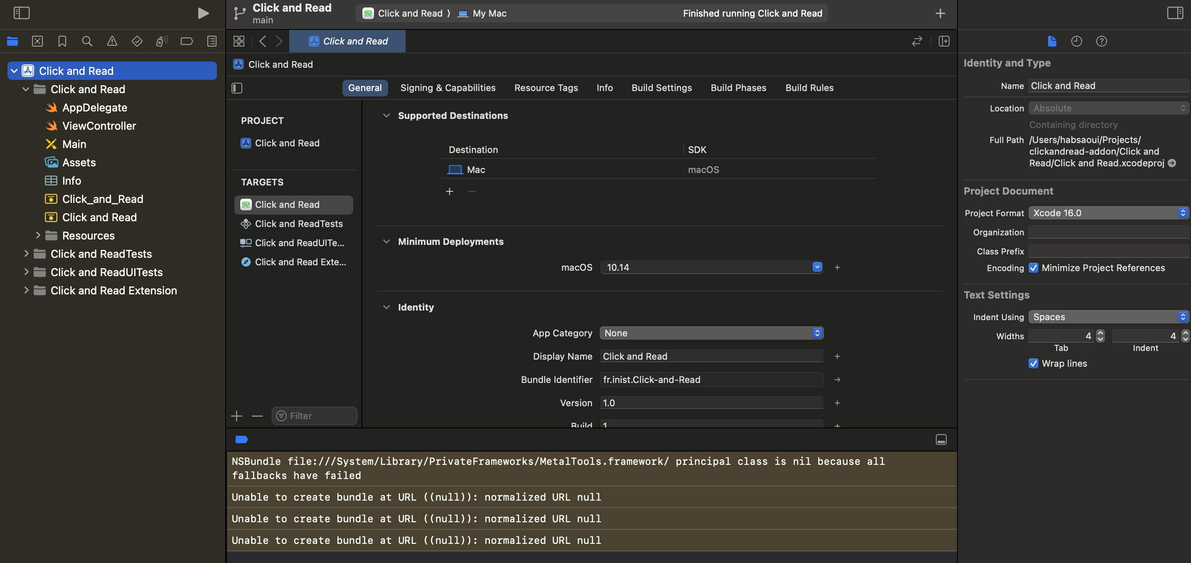This screenshot has height=563, width=1191.
Task: Collapse the Click and Read project root
Action: pyautogui.click(x=14, y=71)
